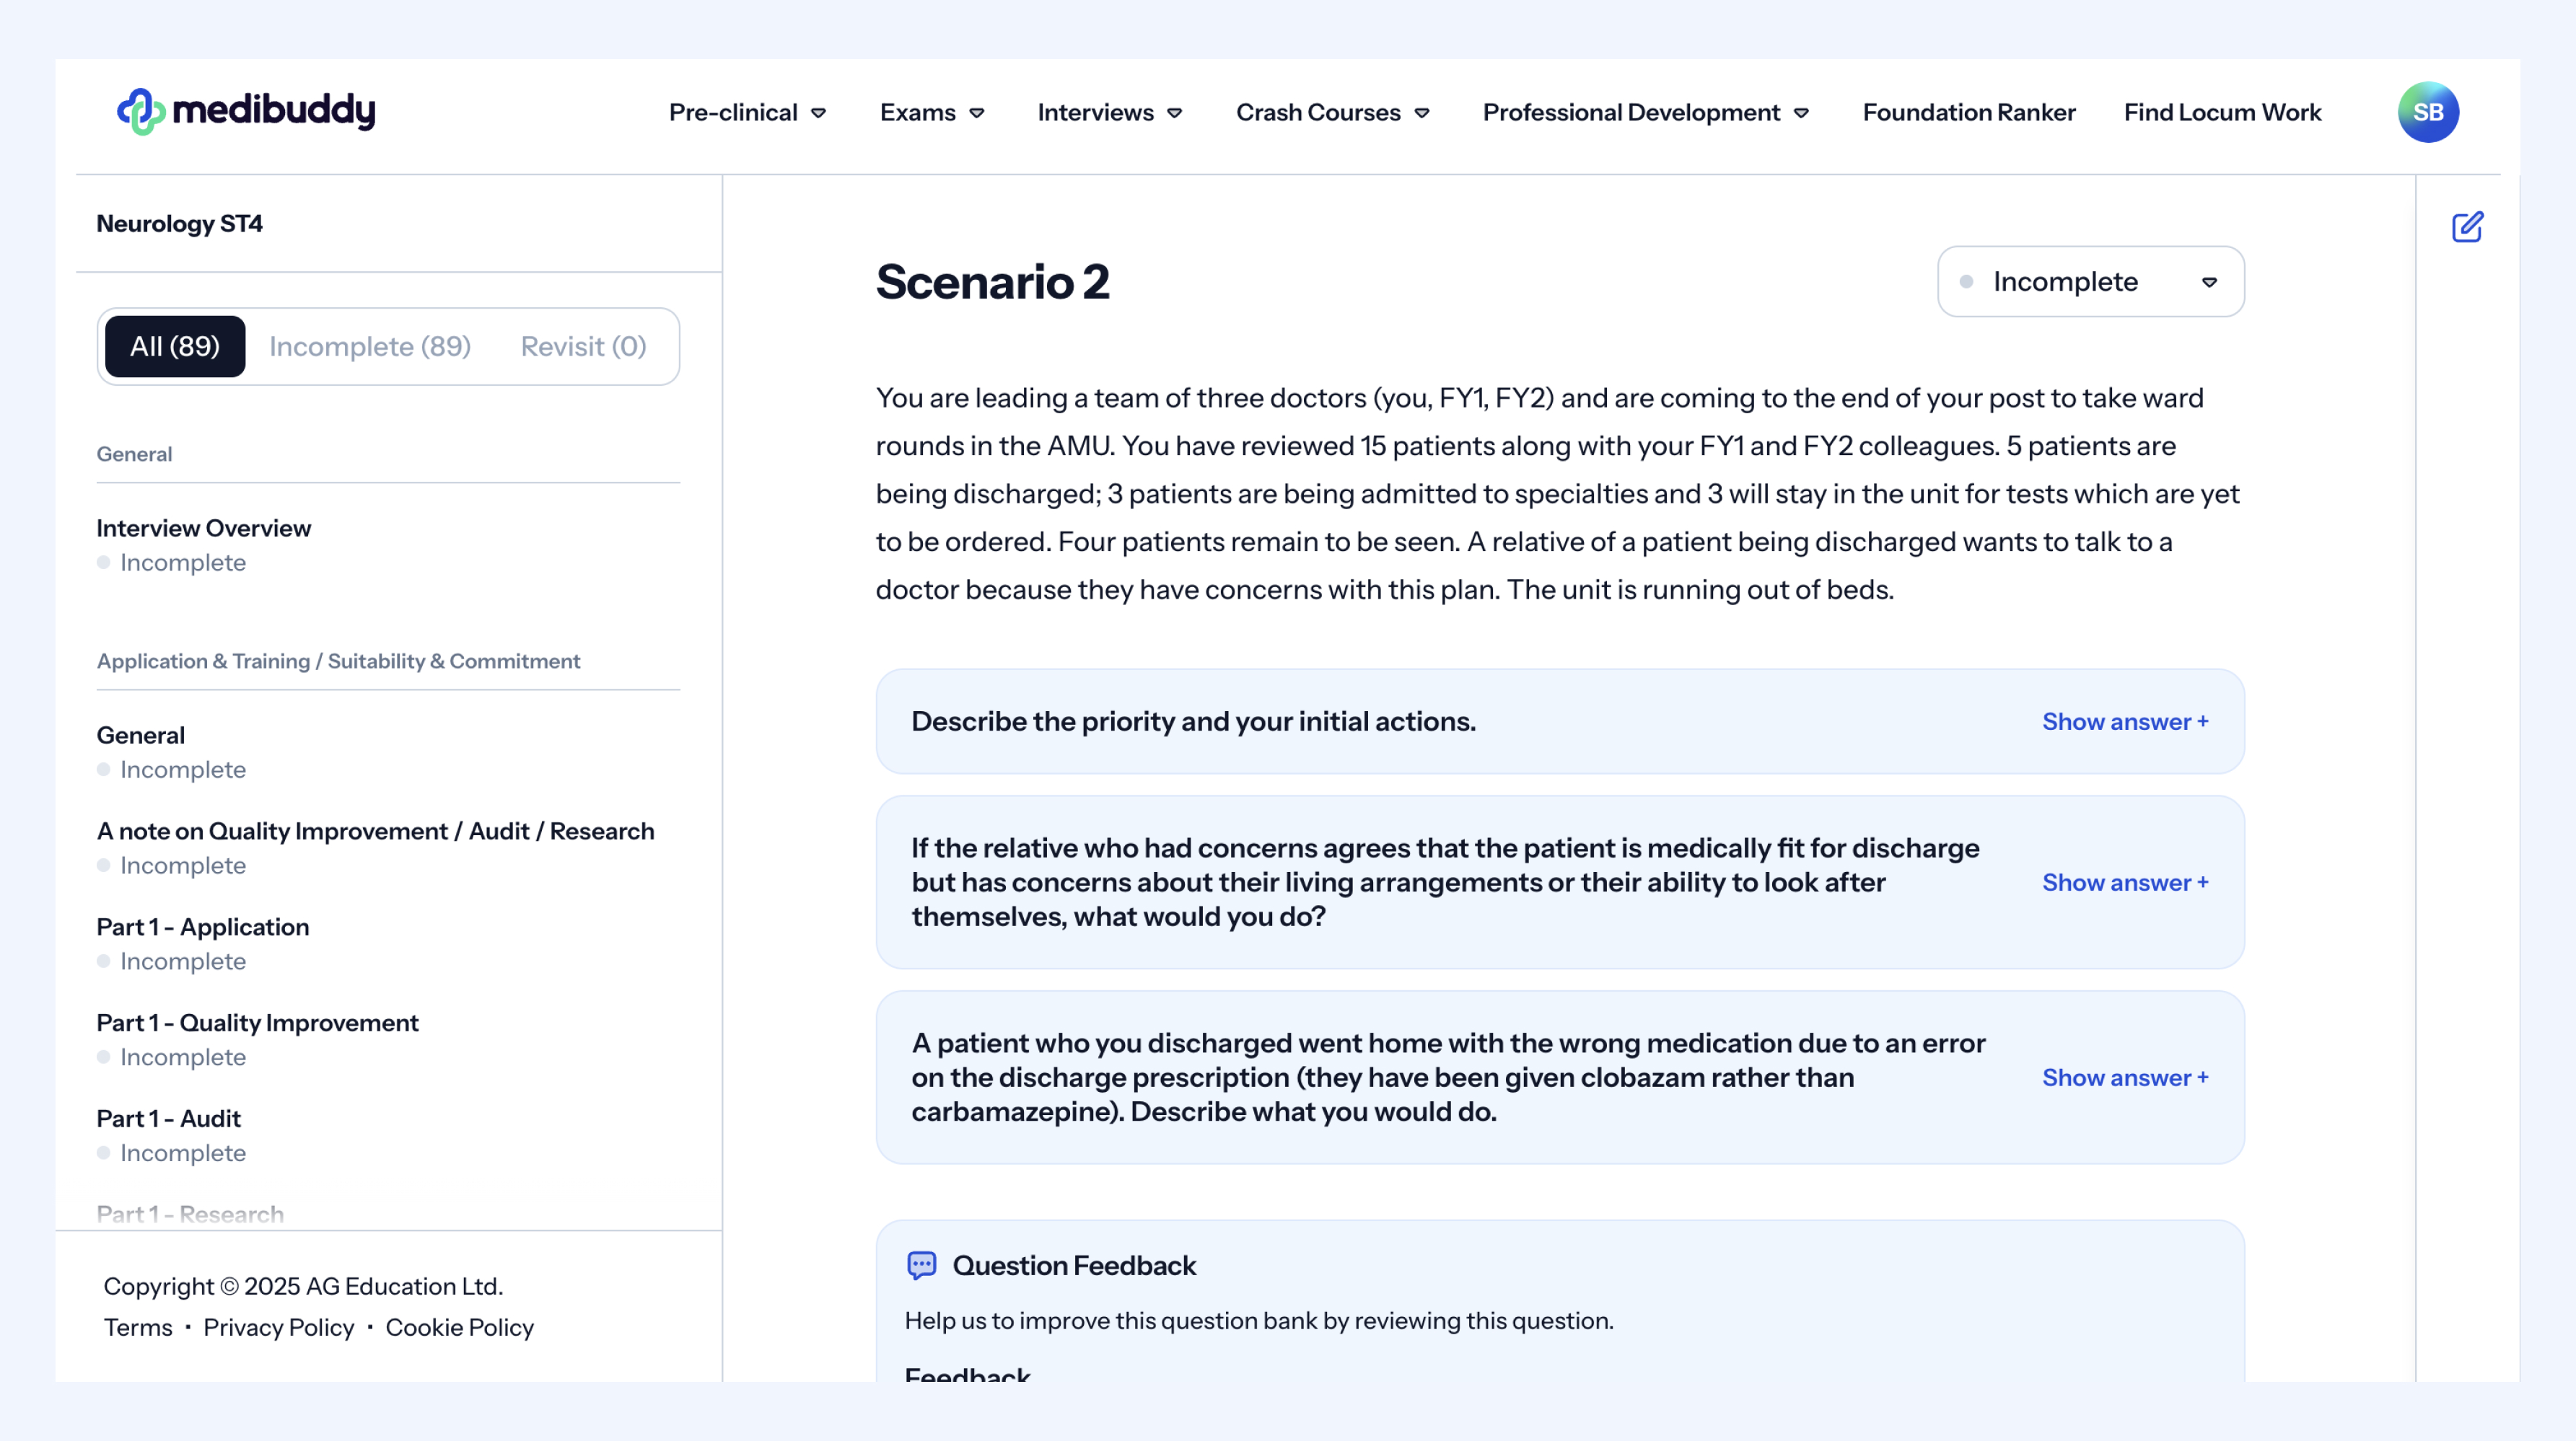The width and height of the screenshot is (2576, 1441).
Task: Click the SB profile avatar
Action: [x=2427, y=112]
